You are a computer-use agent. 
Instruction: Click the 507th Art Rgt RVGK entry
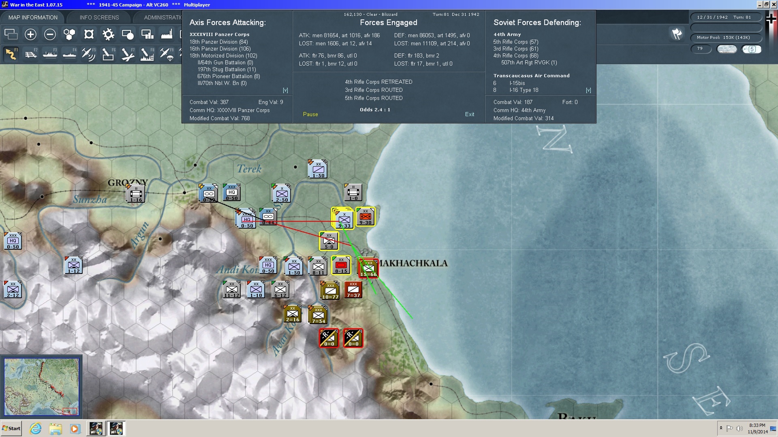coord(529,63)
